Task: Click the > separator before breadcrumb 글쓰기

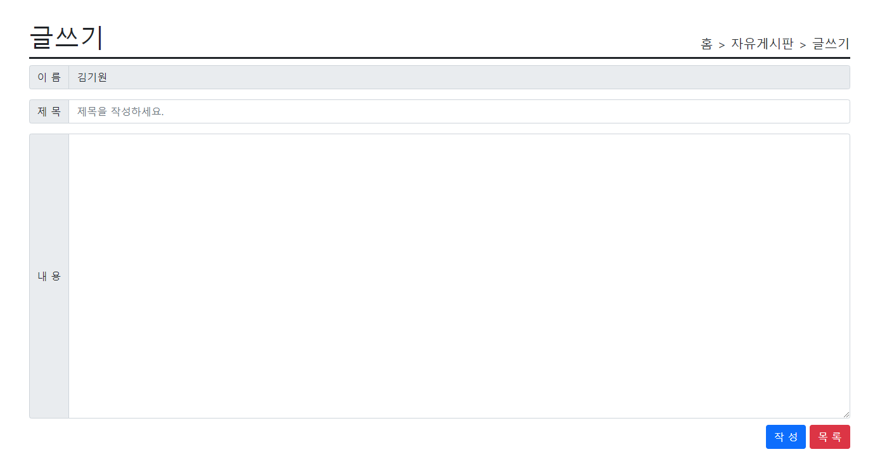Action: [803, 44]
